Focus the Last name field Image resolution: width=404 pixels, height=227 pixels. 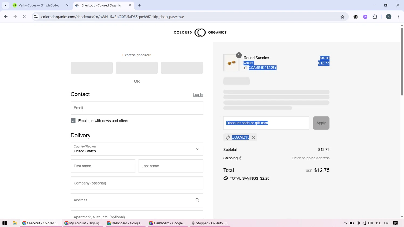click(x=171, y=166)
